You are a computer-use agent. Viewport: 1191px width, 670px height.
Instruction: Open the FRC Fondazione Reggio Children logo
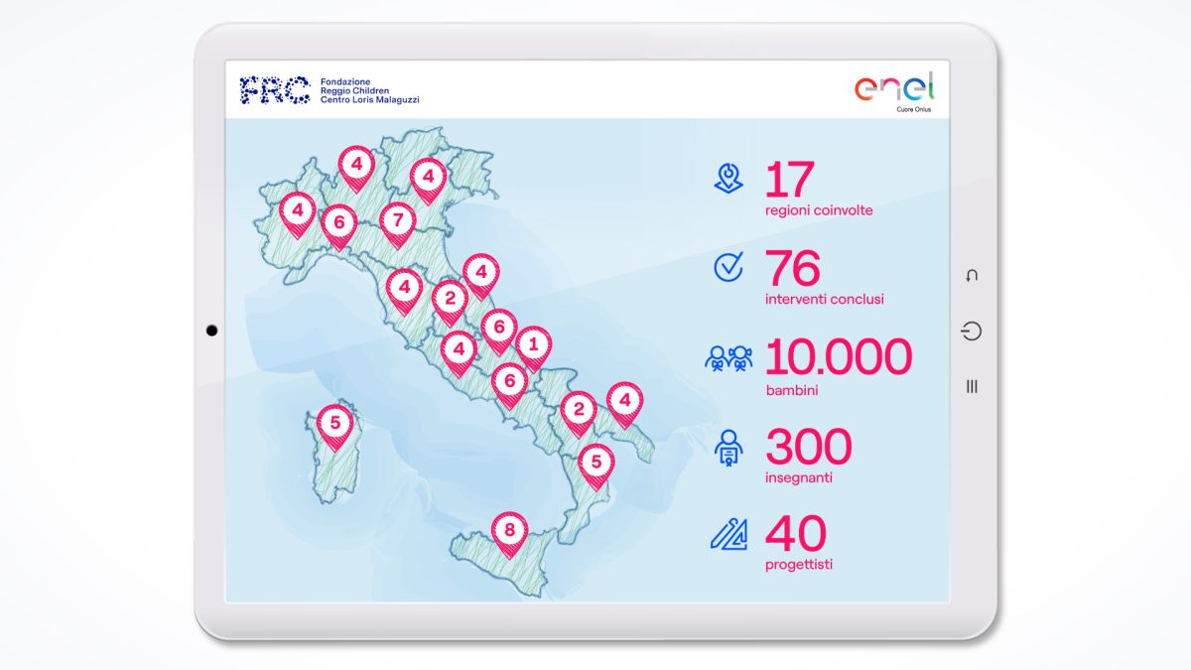(331, 89)
